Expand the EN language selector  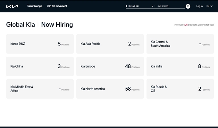tap(210, 6)
